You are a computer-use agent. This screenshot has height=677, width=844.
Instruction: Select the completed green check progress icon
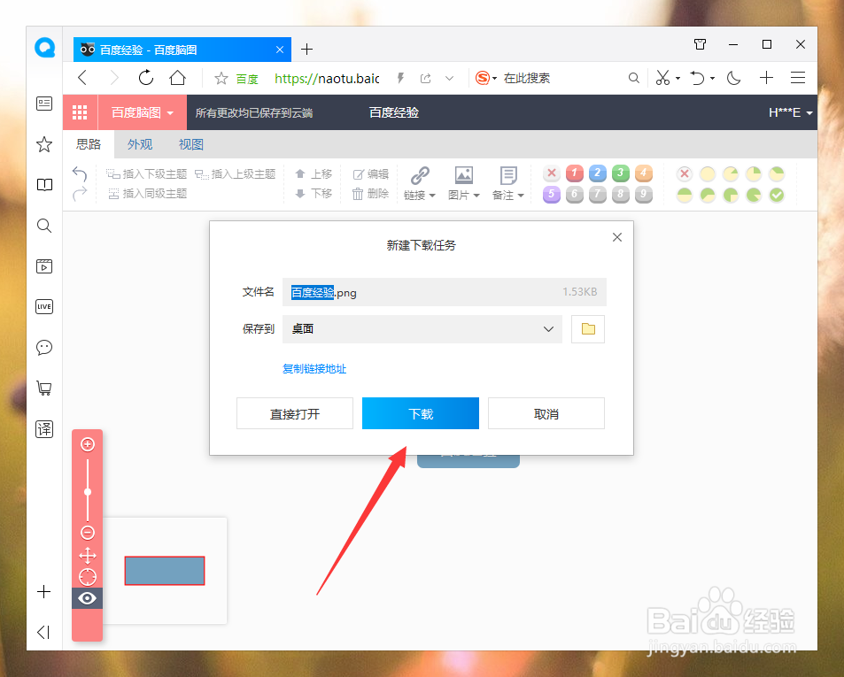(777, 195)
